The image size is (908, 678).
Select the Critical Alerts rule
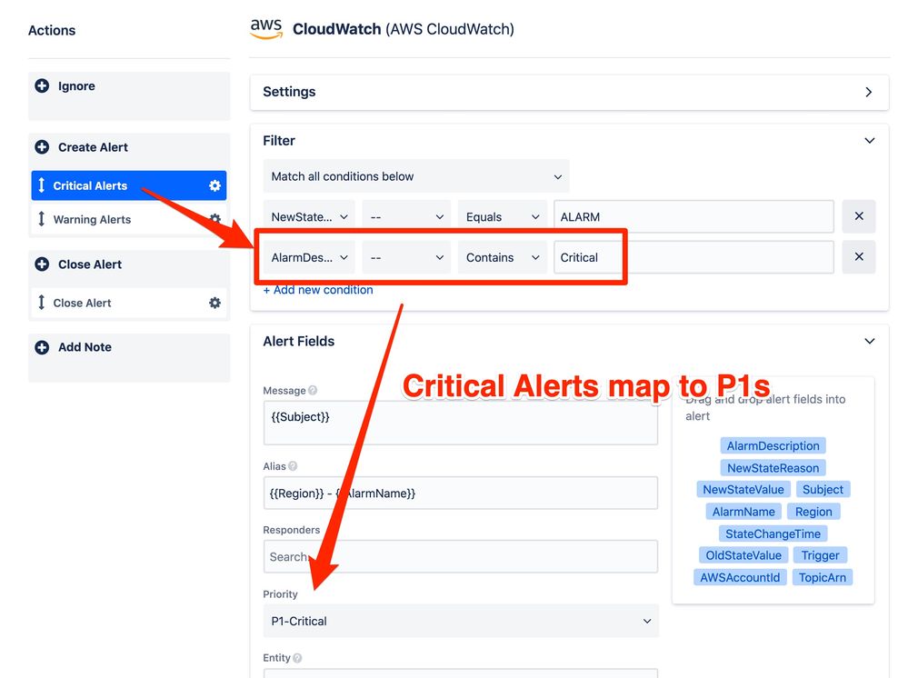128,185
